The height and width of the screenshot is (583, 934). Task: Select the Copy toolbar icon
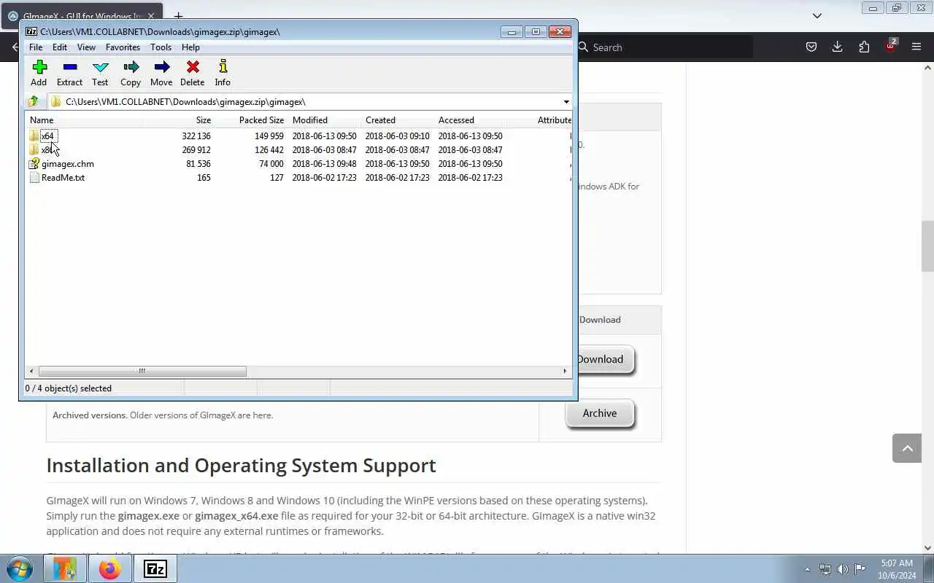tap(131, 72)
